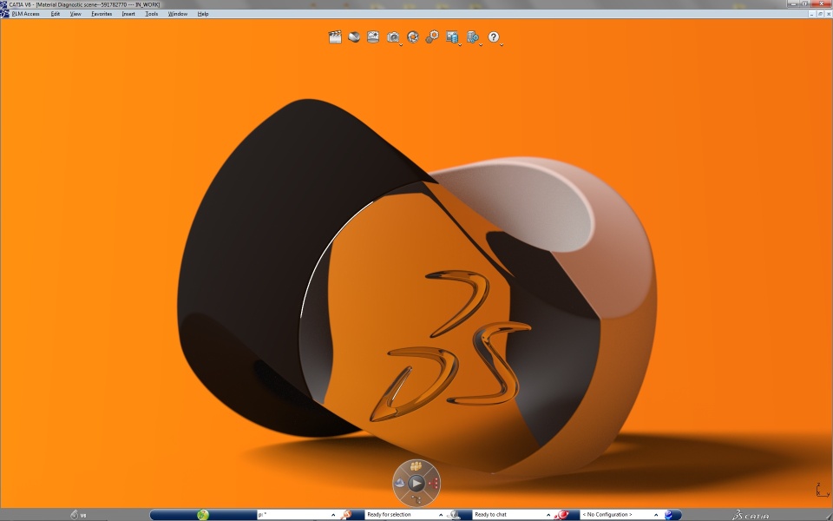Click the compass east red tree quadrant

coord(433,483)
